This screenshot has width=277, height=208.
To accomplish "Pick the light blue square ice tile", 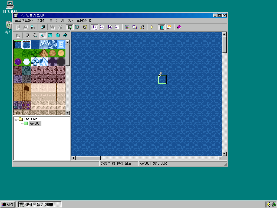I will 61,44.
